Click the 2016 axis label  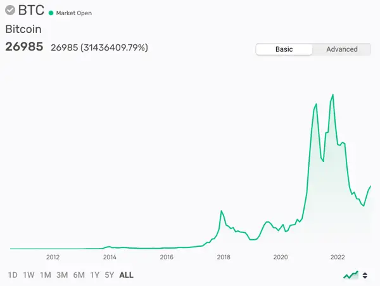(167, 257)
